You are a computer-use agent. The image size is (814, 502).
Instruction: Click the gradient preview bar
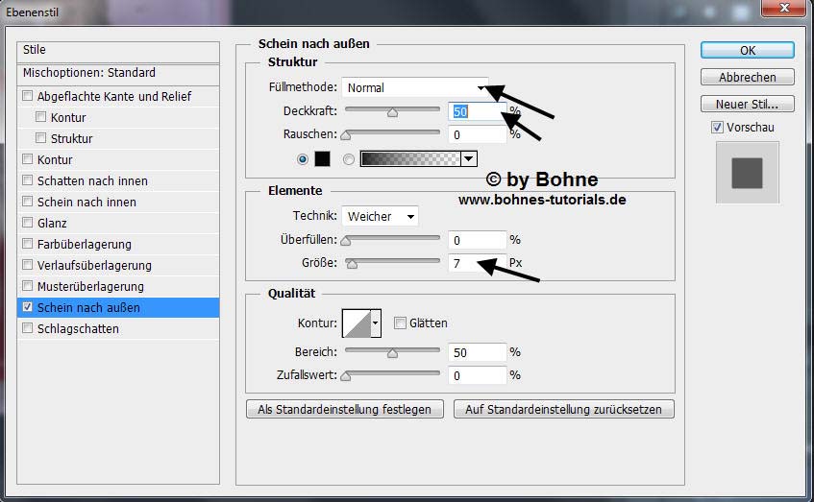coord(410,159)
